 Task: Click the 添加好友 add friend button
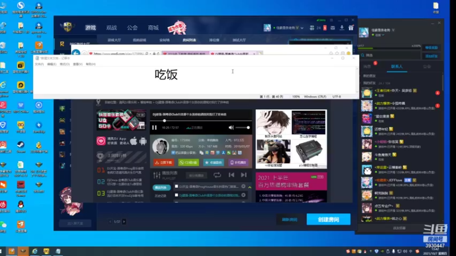tap(431, 56)
